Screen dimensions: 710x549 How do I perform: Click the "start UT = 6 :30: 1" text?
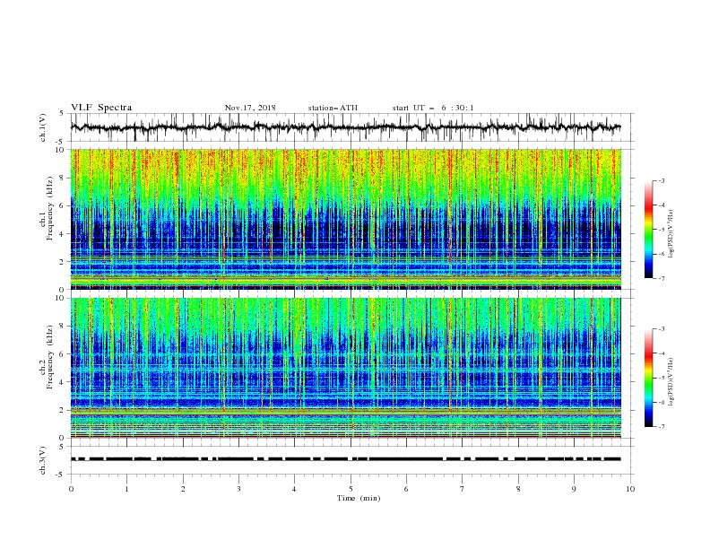pyautogui.click(x=433, y=108)
